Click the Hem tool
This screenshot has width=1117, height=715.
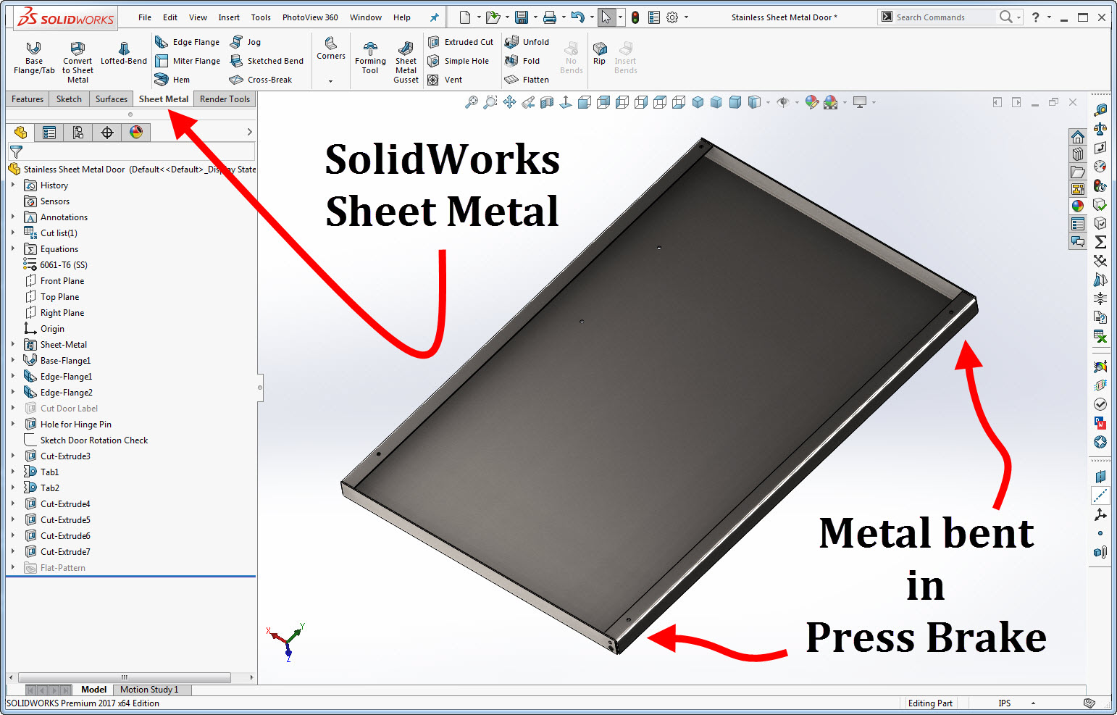coord(172,80)
